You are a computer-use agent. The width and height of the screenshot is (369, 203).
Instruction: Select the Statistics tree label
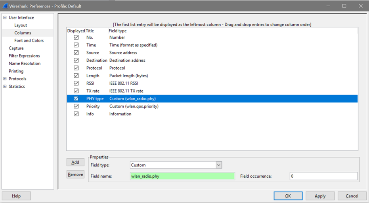[17, 86]
